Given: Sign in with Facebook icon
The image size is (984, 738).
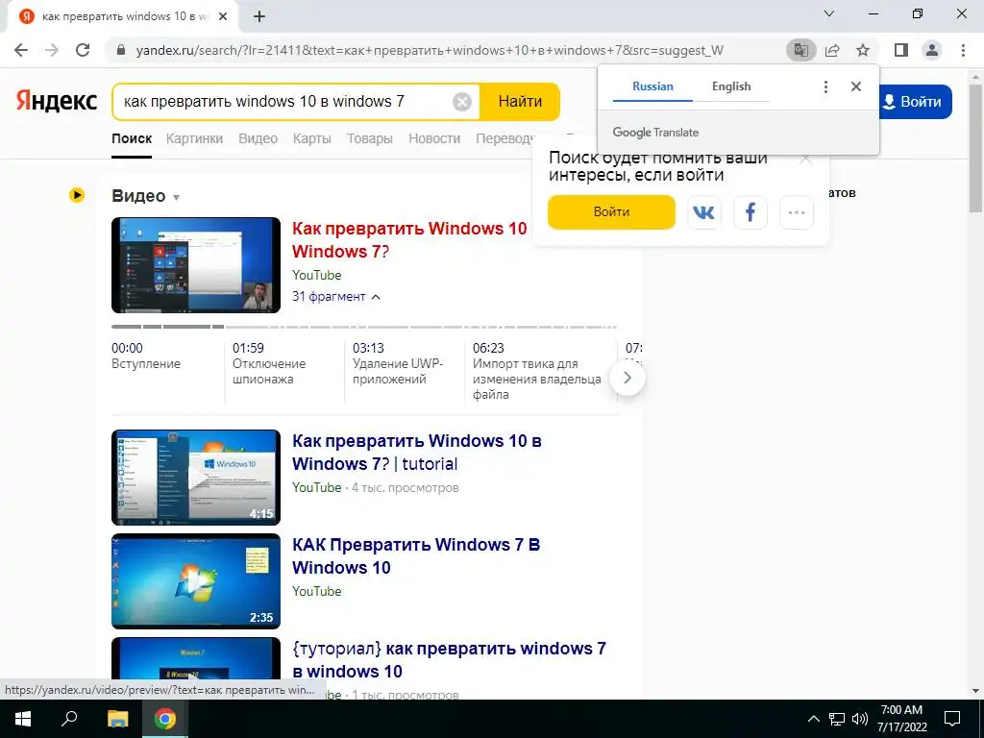Looking at the screenshot, I should 750,212.
